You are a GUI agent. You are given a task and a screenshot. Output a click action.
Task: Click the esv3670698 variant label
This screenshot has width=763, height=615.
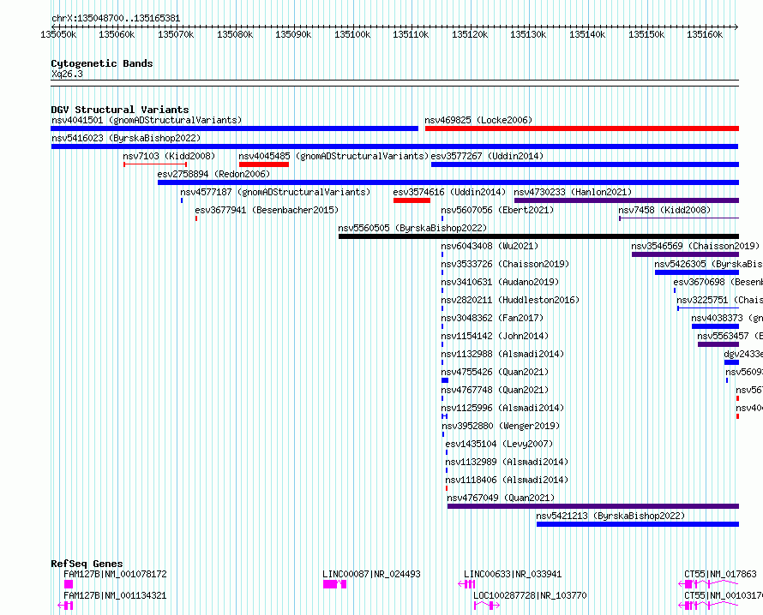[x=718, y=282]
